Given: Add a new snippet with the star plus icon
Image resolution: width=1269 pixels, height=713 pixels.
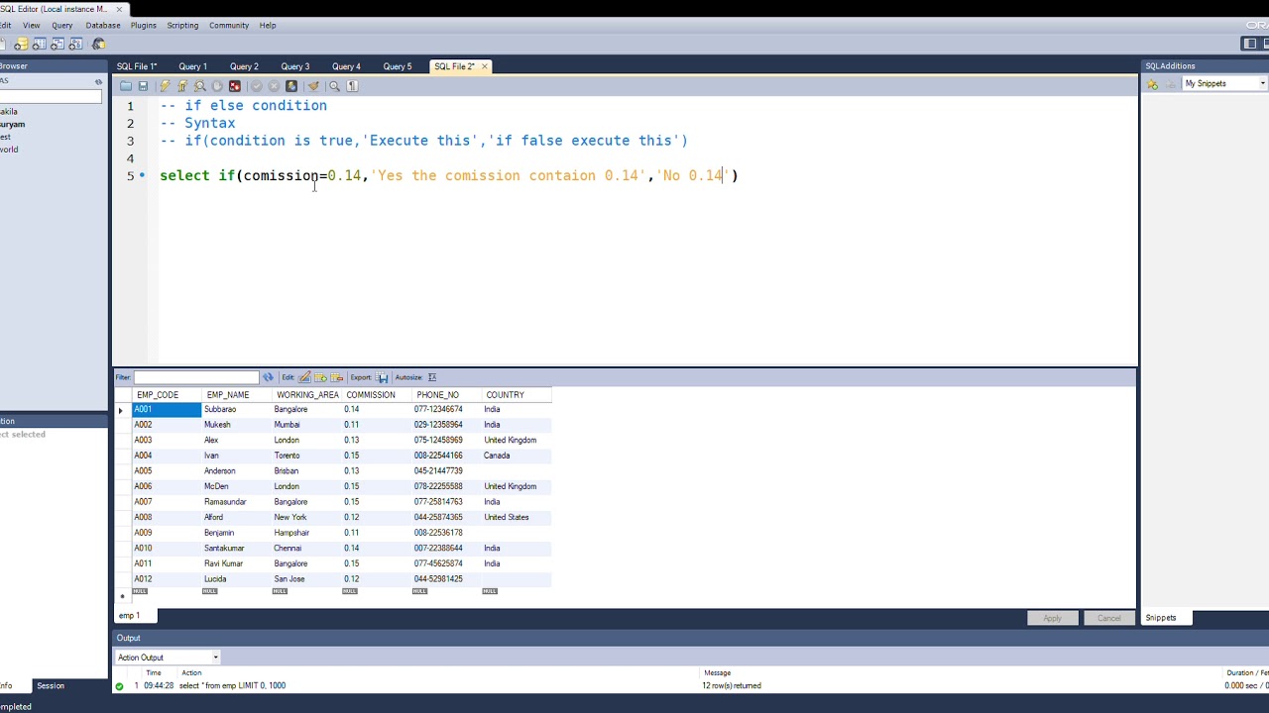Looking at the screenshot, I should pos(1153,84).
